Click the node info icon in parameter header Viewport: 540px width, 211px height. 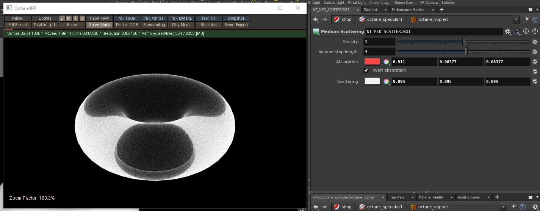[x=526, y=32]
